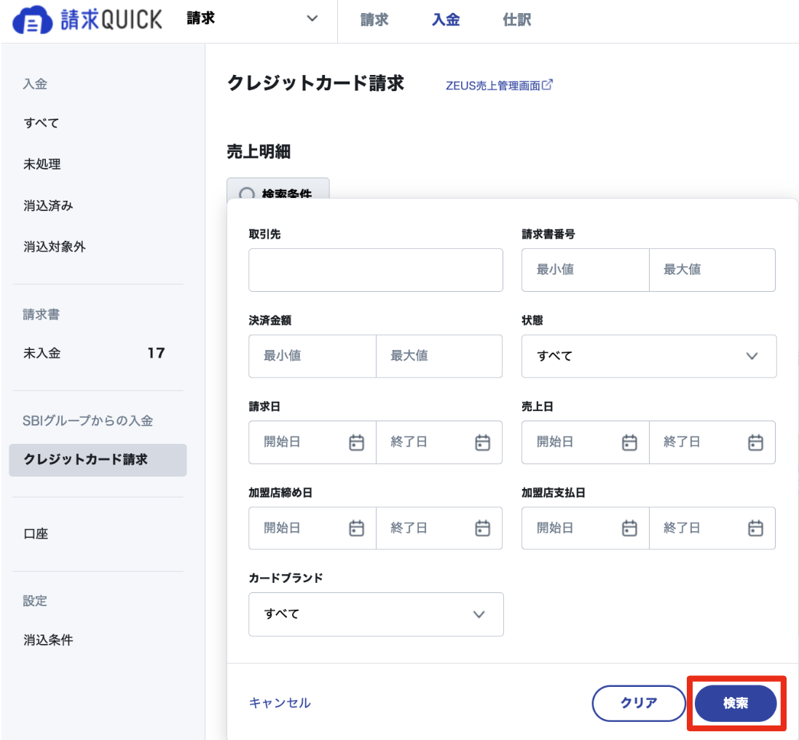Open calendar icon for 加盟店締め日 開始日
This screenshot has width=799, height=740.
click(x=356, y=528)
